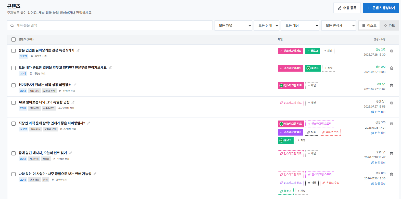
Task: Click trash icon for '꿈에 담긴 메시지, 오늘의 힌트 찾기'
Action: [392, 153]
